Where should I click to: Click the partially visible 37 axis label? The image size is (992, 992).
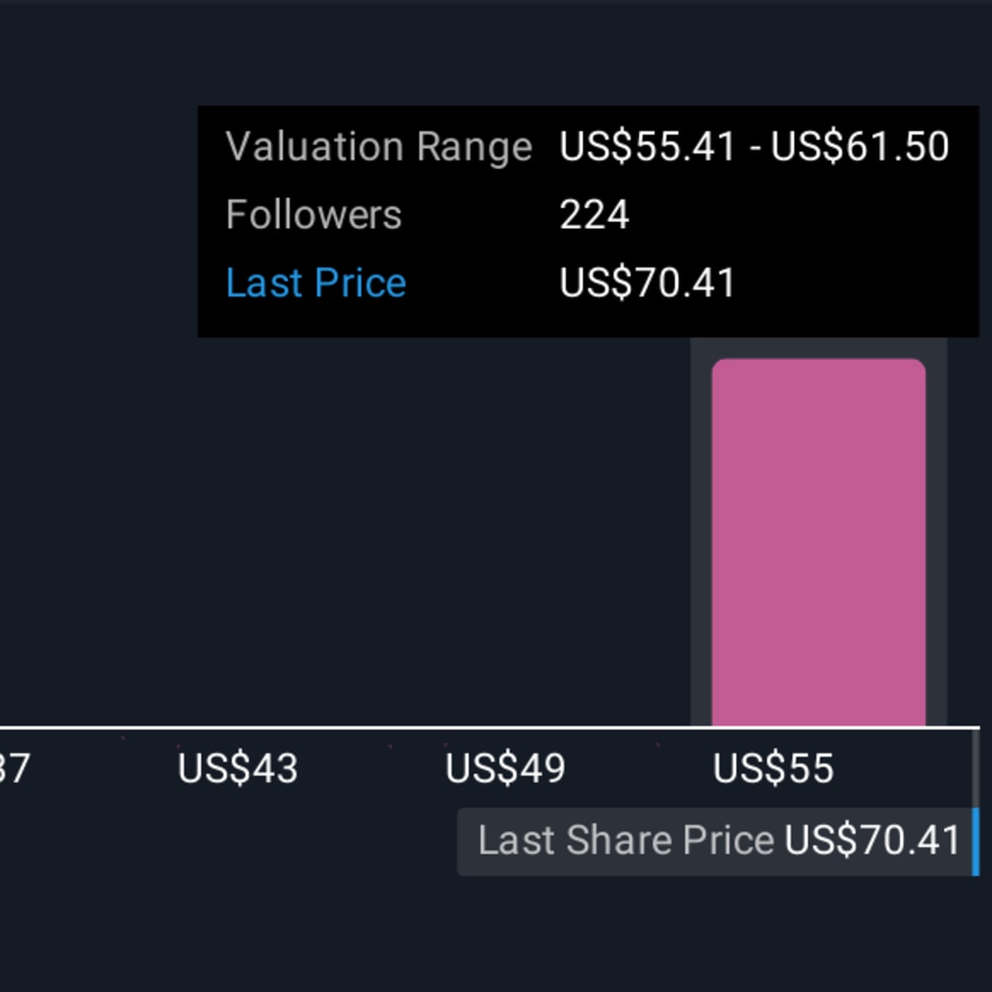[x=15, y=769]
